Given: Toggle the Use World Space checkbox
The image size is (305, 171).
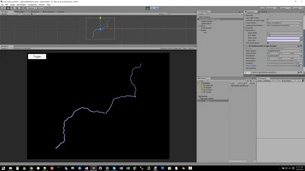Looking at the screenshot, I should (268, 43).
